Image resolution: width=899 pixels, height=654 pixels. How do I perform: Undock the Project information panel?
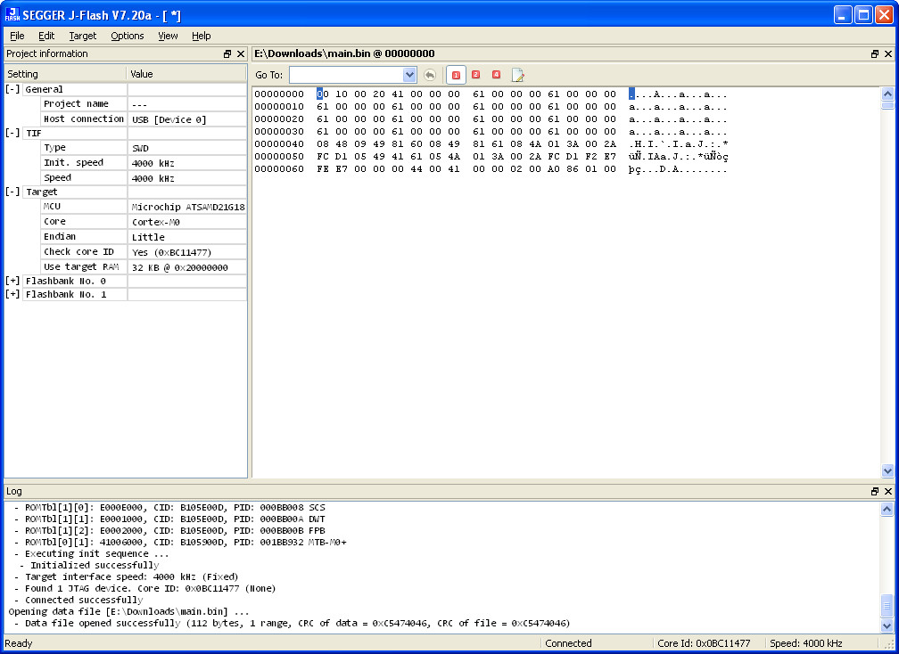[x=227, y=53]
